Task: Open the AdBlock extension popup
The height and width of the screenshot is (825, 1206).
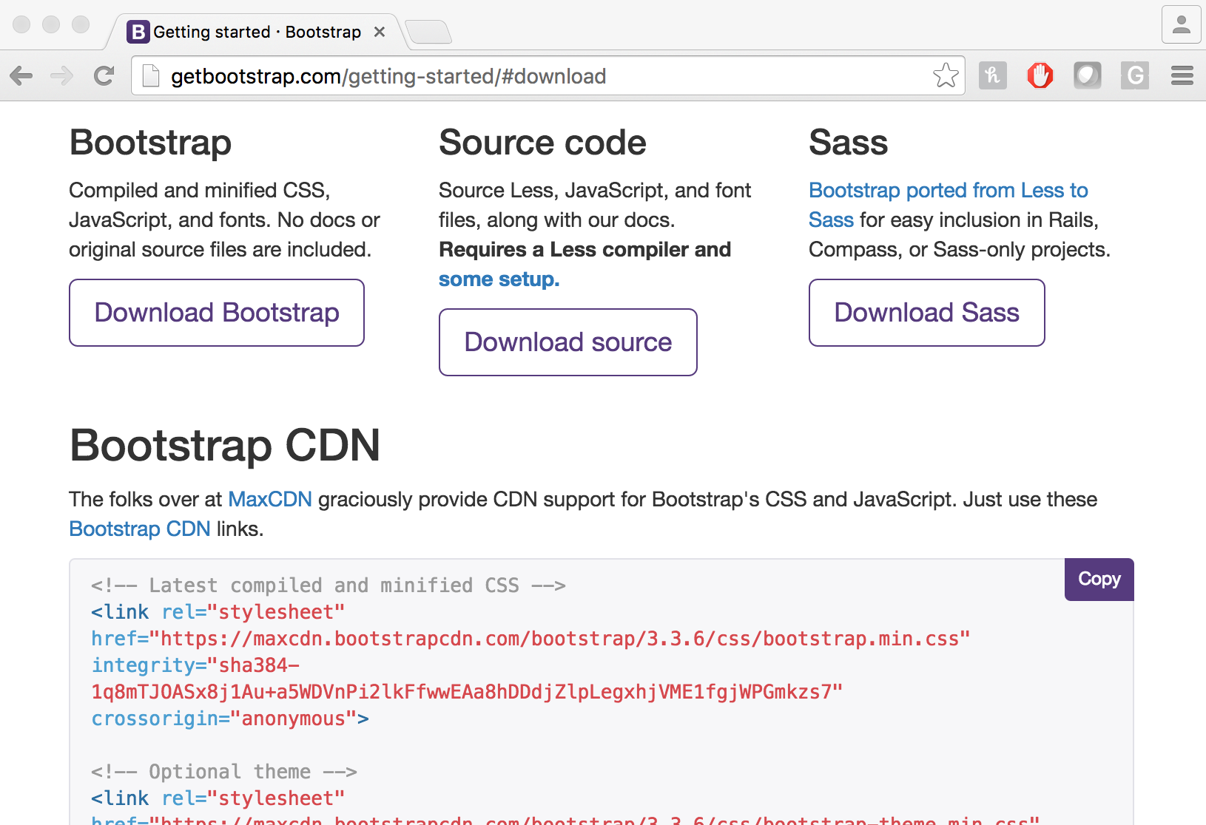Action: [1040, 75]
